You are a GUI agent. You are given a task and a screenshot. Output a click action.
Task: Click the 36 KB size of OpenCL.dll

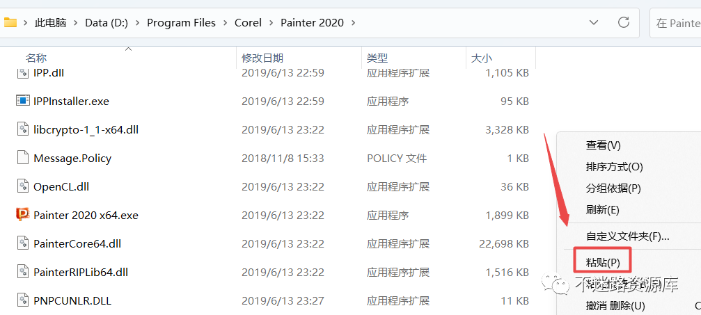point(514,187)
